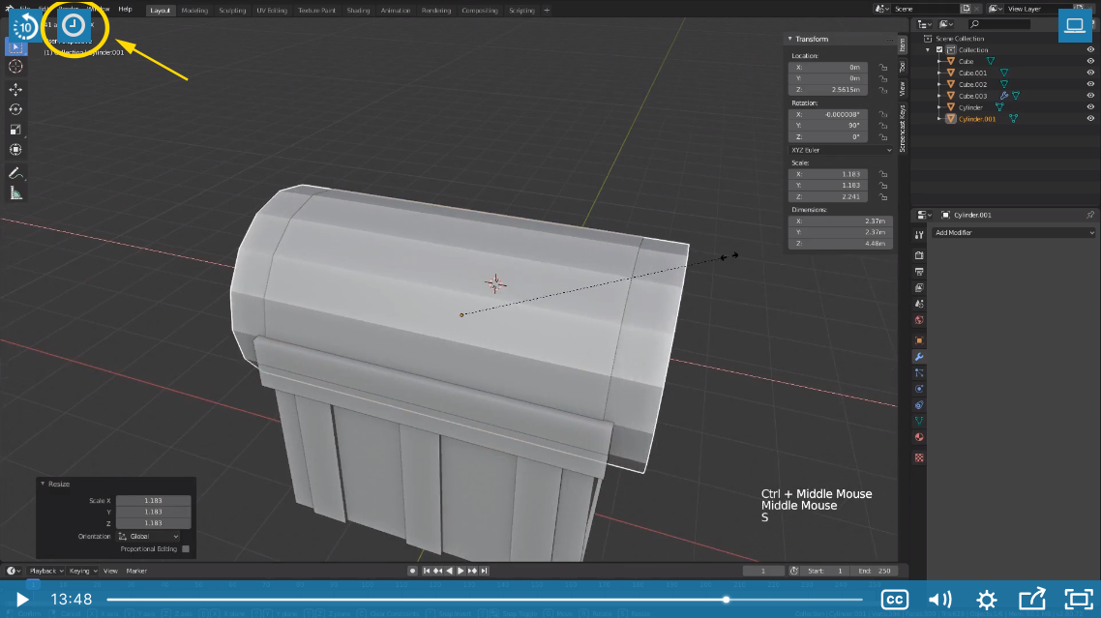Expand Cylinder.001 in outliner

click(939, 119)
